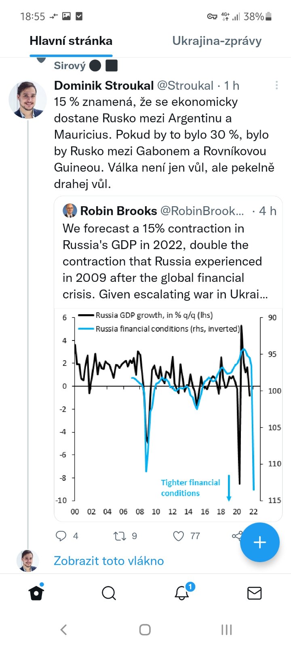Open the Zobrazit toto vlákno link

point(109,561)
